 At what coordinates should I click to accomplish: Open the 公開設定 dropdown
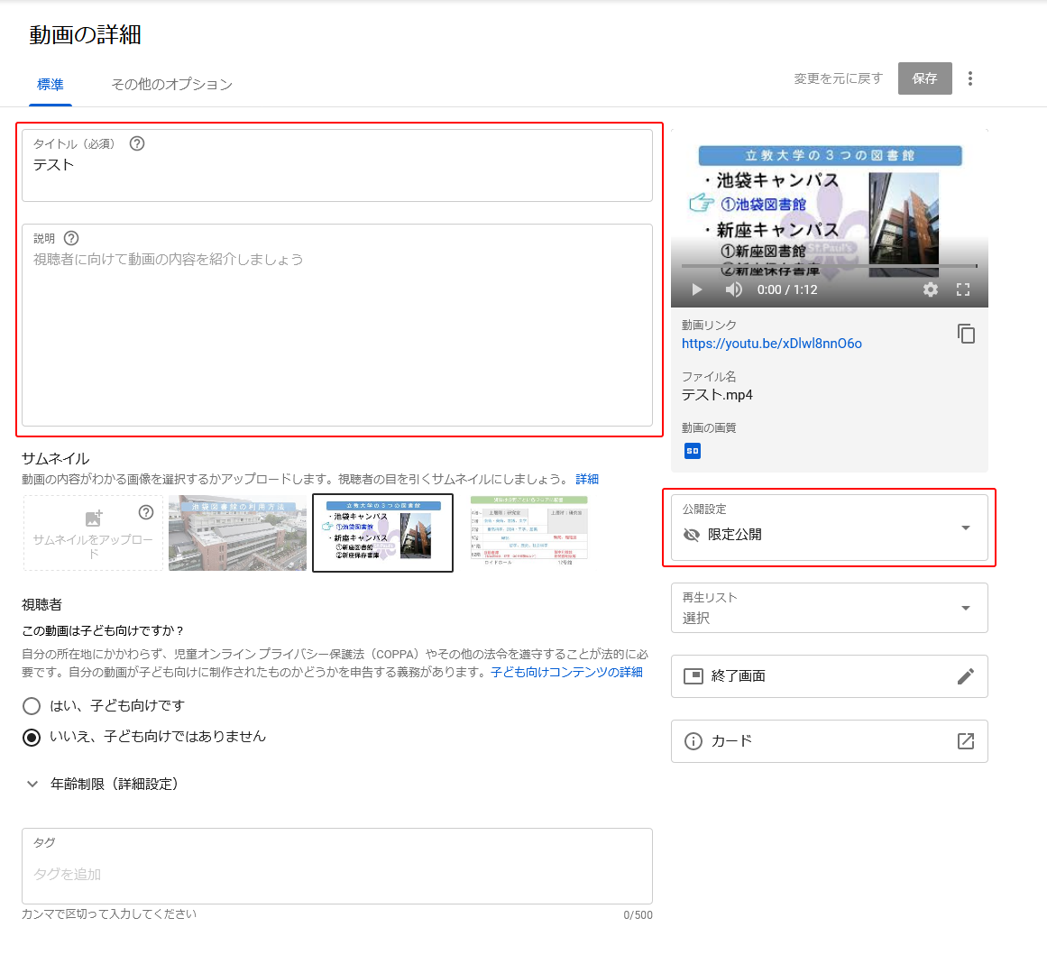pyautogui.click(x=830, y=528)
